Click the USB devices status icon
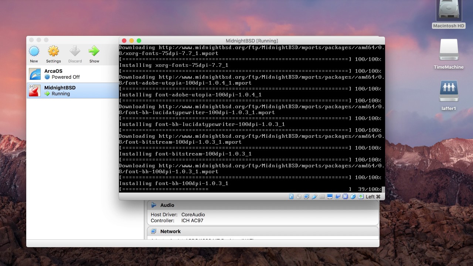 pos(314,197)
